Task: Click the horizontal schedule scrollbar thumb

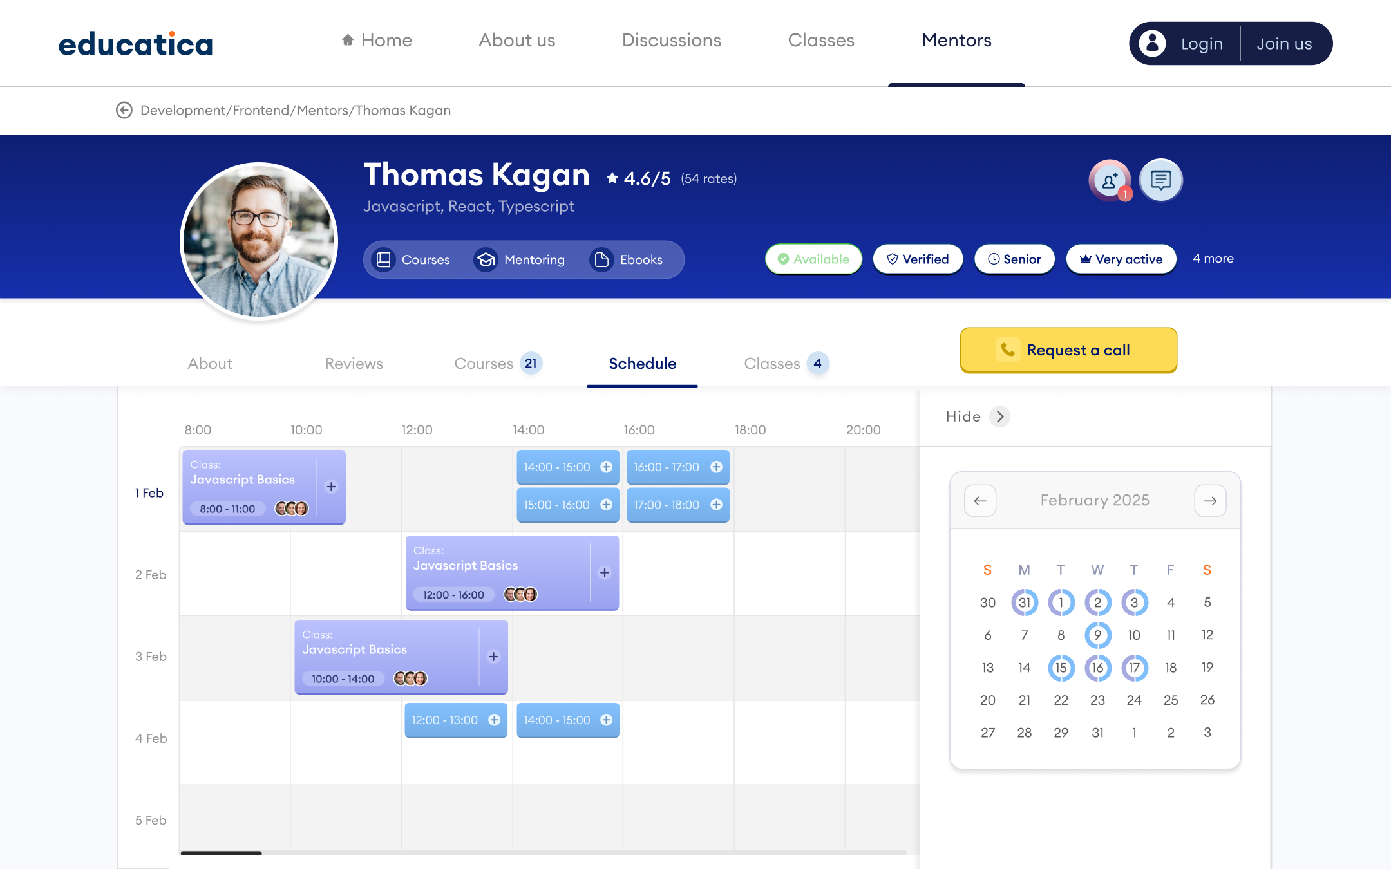Action: [221, 853]
